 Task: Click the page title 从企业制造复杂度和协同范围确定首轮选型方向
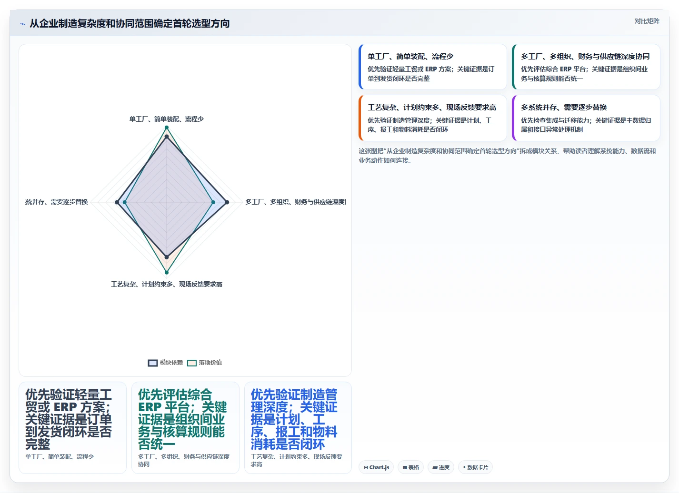click(x=130, y=23)
